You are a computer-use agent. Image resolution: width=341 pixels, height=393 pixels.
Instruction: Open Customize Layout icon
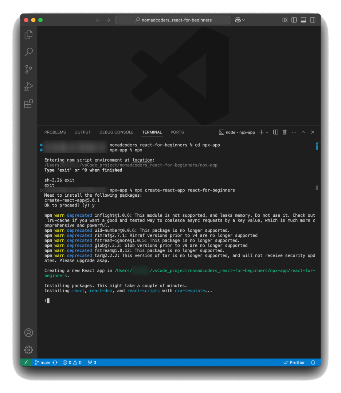[285, 20]
